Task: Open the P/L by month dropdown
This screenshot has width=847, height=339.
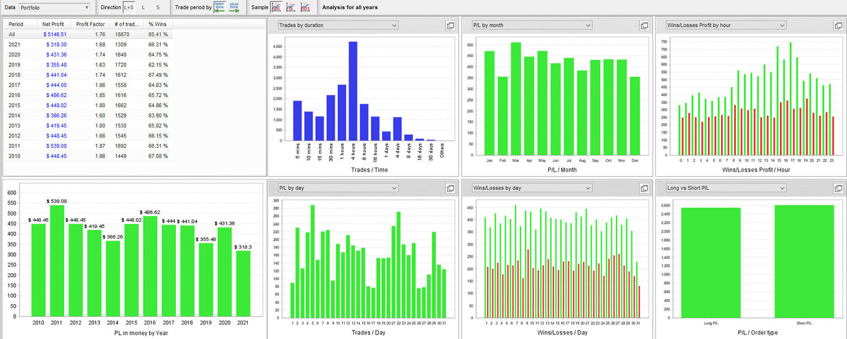Action: tap(532, 25)
